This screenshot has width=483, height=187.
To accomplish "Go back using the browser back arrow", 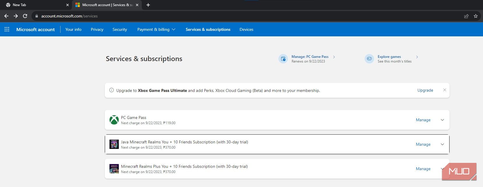I will (6, 16).
